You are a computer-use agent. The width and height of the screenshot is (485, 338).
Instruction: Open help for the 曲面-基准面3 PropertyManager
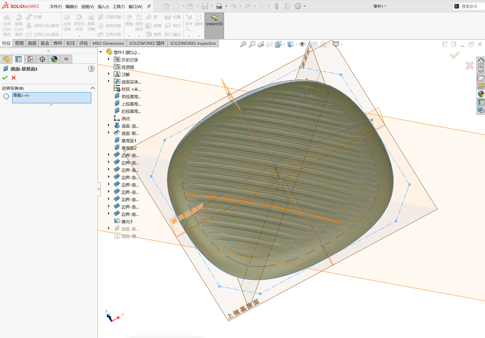click(x=91, y=69)
